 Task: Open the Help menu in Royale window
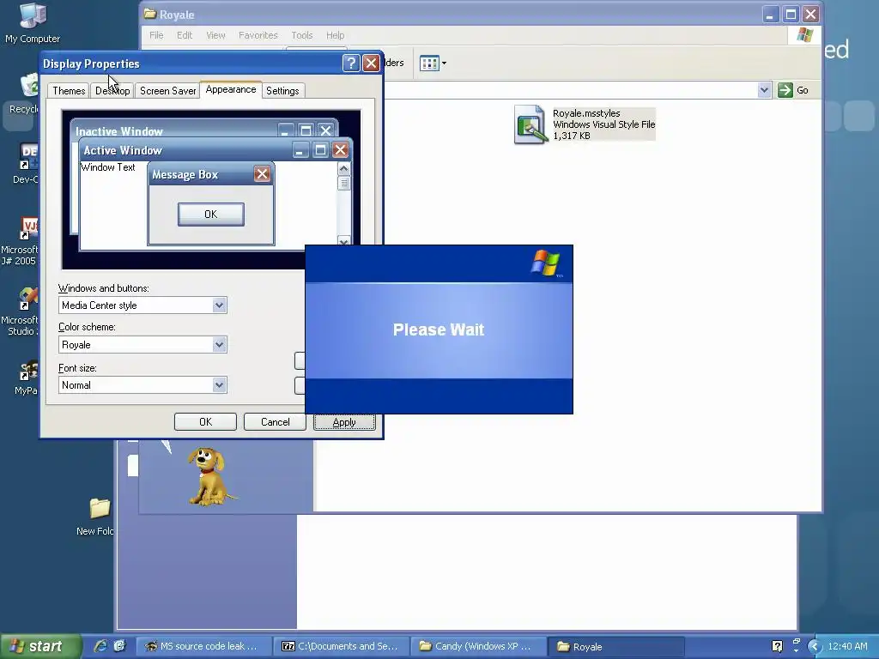coord(336,35)
